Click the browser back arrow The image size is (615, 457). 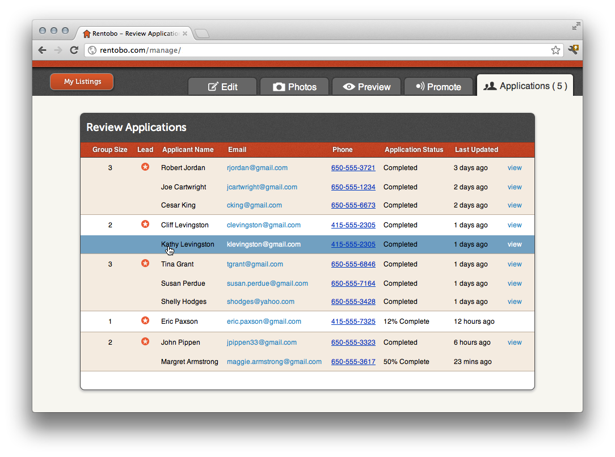pos(43,50)
